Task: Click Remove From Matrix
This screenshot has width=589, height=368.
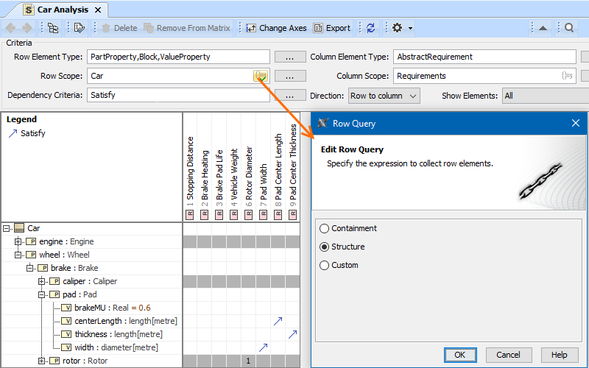Action: click(187, 28)
